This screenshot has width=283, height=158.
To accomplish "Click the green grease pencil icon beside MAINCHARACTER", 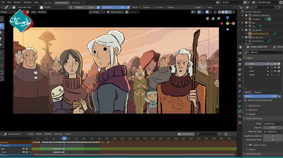I will click(x=274, y=34).
